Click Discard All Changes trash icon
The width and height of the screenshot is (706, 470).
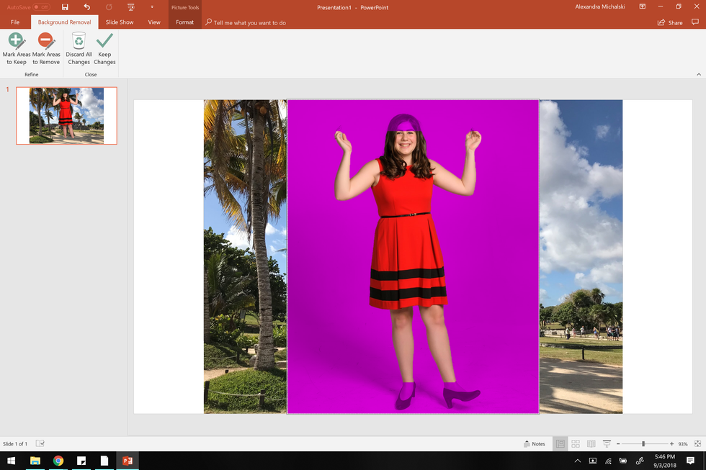79,48
